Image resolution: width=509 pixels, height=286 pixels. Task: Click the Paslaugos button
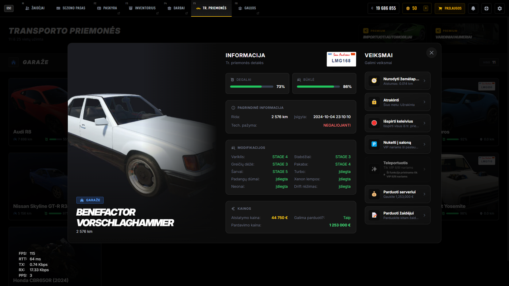click(450, 8)
